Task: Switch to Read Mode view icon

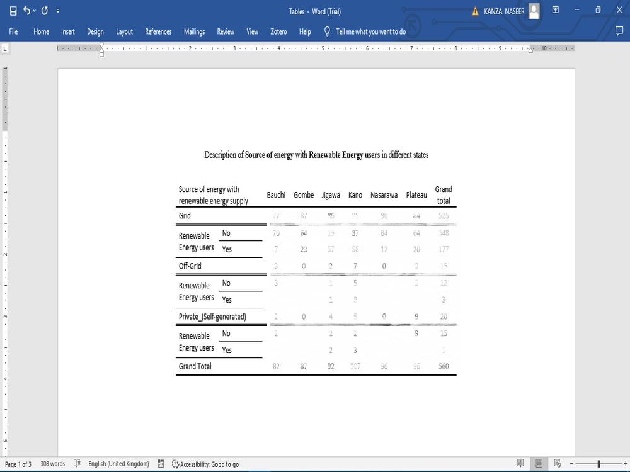Action: (520, 463)
